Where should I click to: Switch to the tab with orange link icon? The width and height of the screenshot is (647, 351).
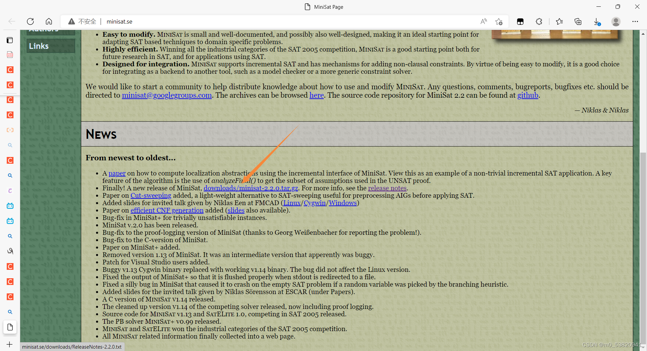10,130
